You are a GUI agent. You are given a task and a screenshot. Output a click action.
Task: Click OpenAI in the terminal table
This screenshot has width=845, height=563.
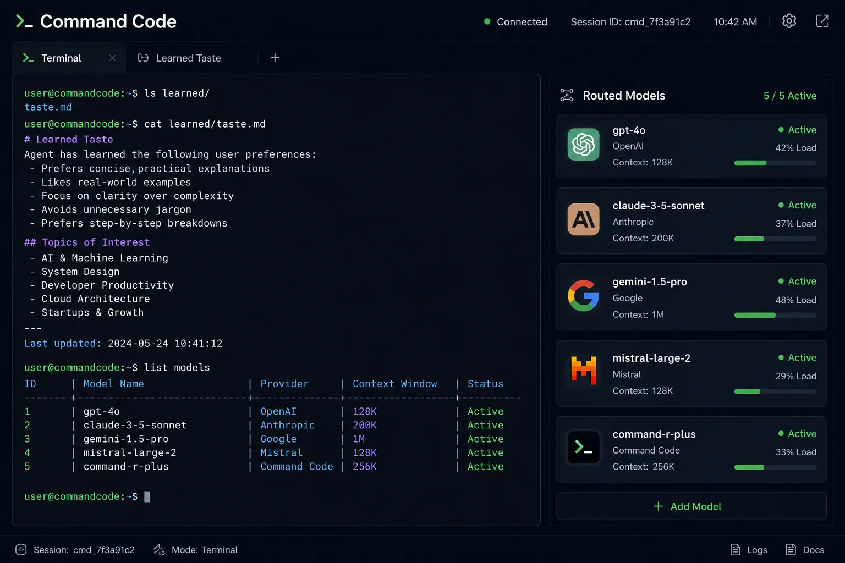pyautogui.click(x=278, y=411)
